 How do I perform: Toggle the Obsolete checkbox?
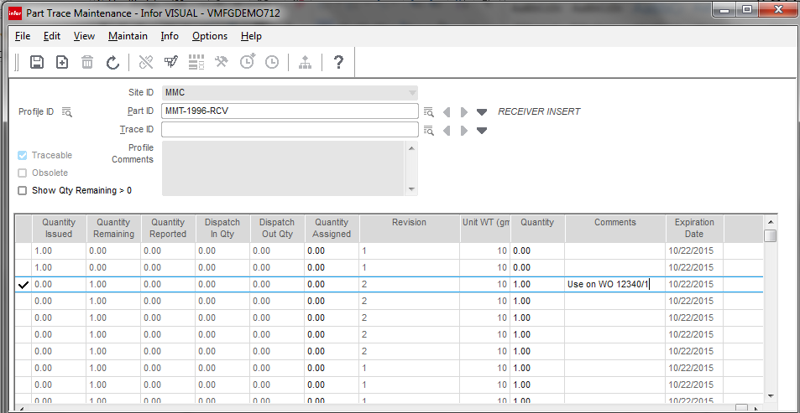tap(22, 173)
